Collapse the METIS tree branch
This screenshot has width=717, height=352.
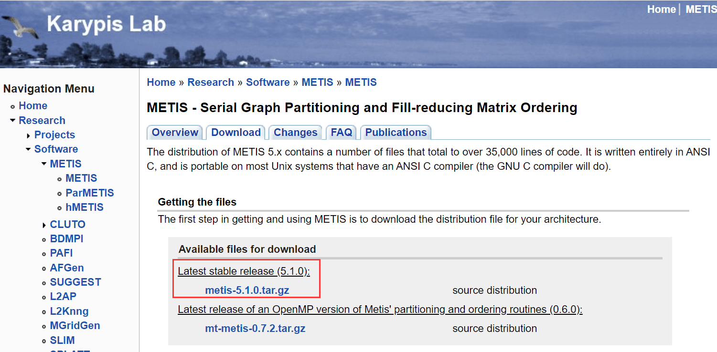[x=44, y=163]
